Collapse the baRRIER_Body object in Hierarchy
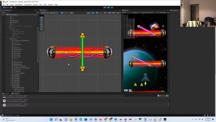This screenshot has height=122, width=216. pos(12,87)
